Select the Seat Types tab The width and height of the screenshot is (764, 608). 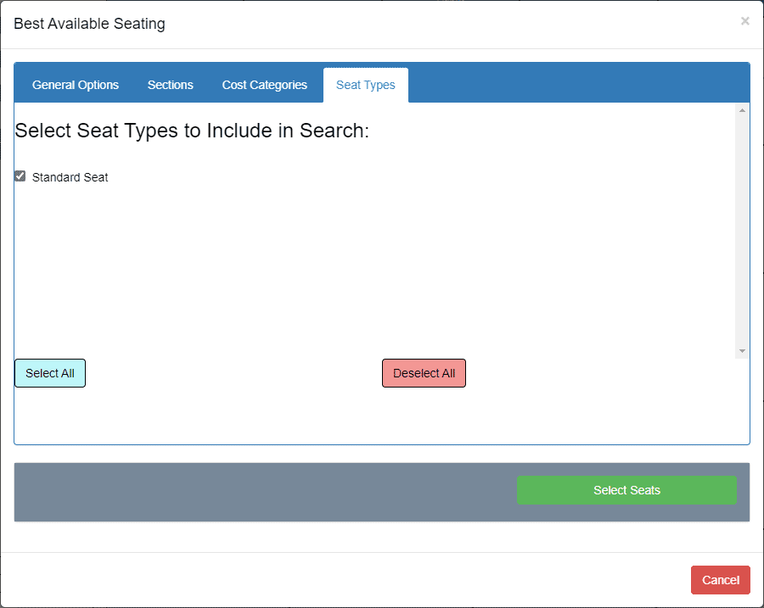click(x=365, y=85)
